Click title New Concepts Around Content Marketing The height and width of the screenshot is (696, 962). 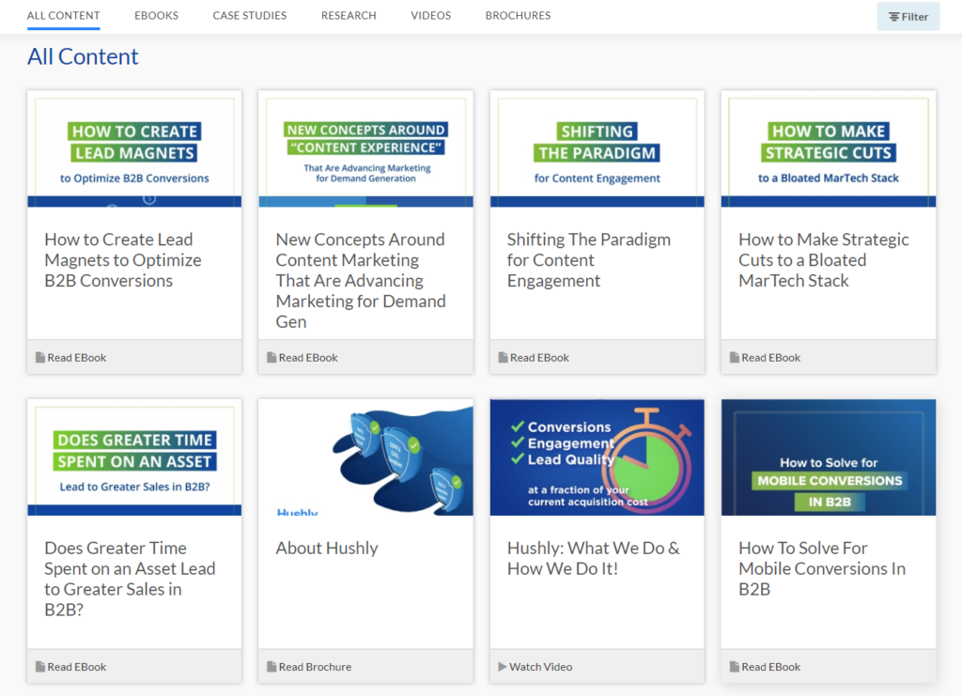pos(361,280)
